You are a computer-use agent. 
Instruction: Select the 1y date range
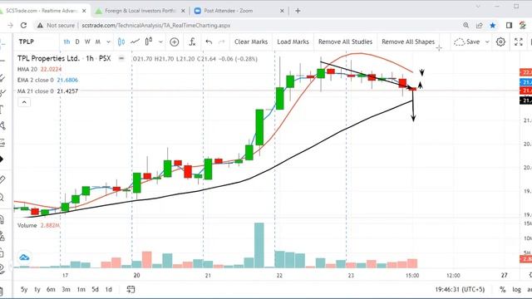point(37,290)
